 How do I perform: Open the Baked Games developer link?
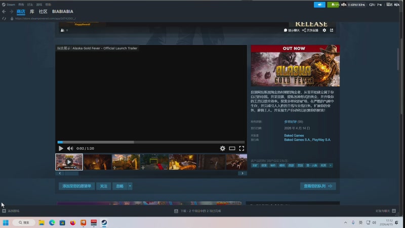click(x=294, y=135)
